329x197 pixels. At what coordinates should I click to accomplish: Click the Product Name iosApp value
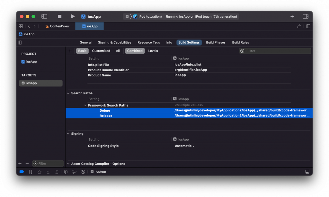click(180, 75)
